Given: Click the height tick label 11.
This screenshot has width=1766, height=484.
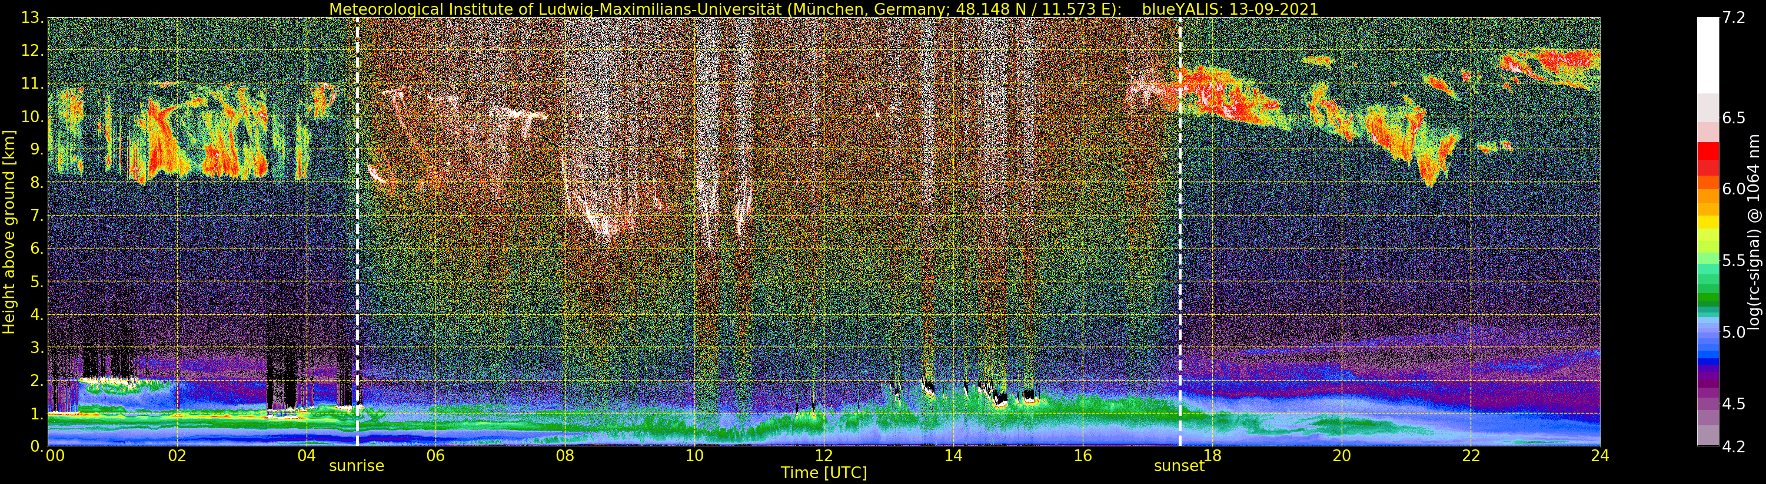Looking at the screenshot, I should pos(32,83).
